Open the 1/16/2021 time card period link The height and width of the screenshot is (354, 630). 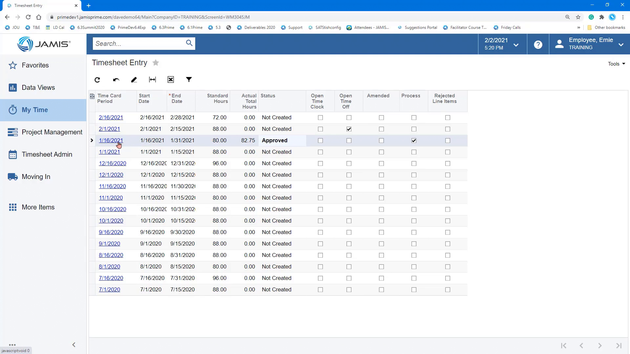[x=111, y=140]
